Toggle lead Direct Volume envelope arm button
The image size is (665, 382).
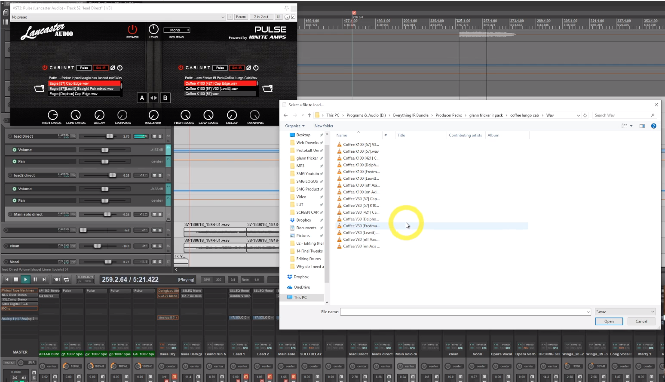click(14, 150)
